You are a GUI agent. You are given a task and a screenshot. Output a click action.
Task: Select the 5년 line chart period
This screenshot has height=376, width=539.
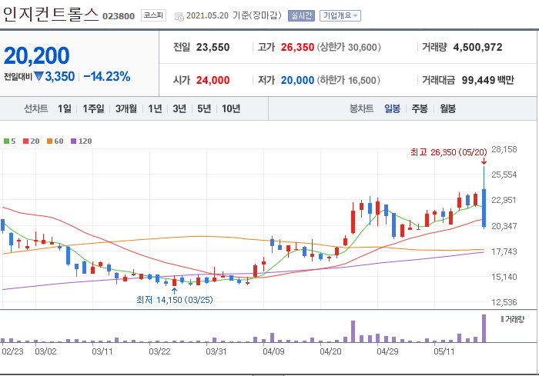tap(204, 109)
